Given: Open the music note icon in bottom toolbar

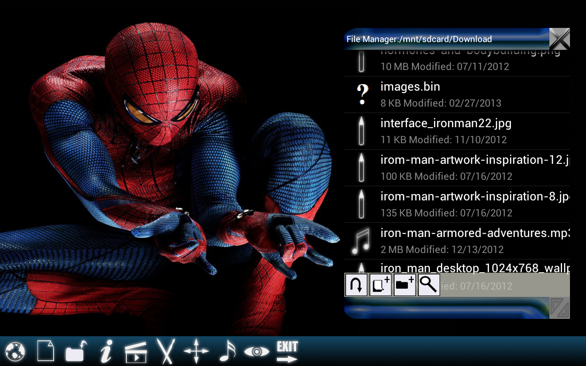Looking at the screenshot, I should (x=227, y=351).
